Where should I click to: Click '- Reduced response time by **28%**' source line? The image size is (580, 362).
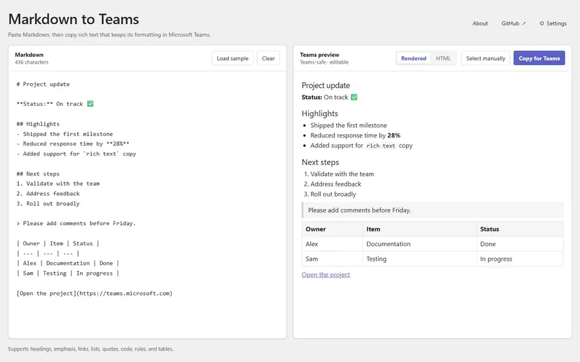click(x=72, y=143)
